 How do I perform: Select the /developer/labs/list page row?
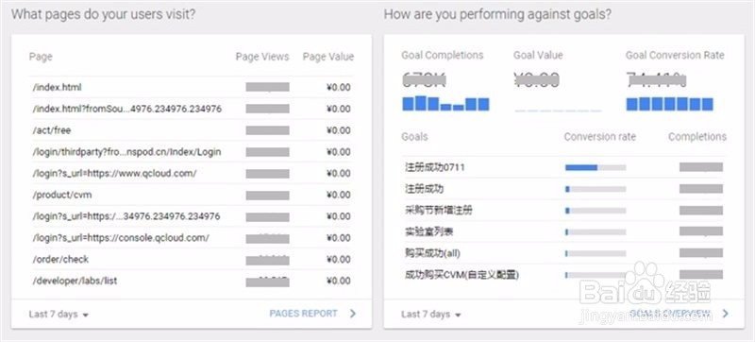coord(191,281)
